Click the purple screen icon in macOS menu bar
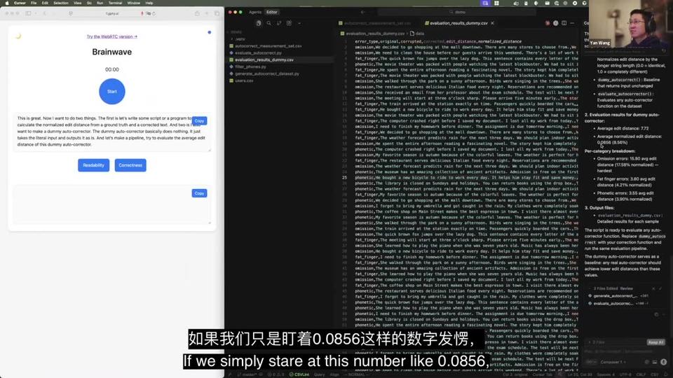673x378 pixels. click(x=485, y=3)
